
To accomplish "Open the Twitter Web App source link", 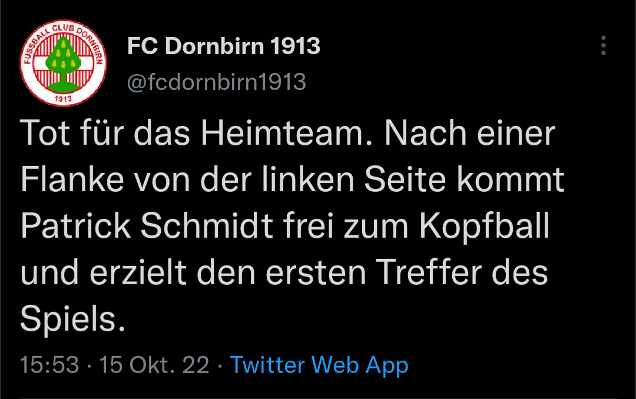I will tap(319, 365).
